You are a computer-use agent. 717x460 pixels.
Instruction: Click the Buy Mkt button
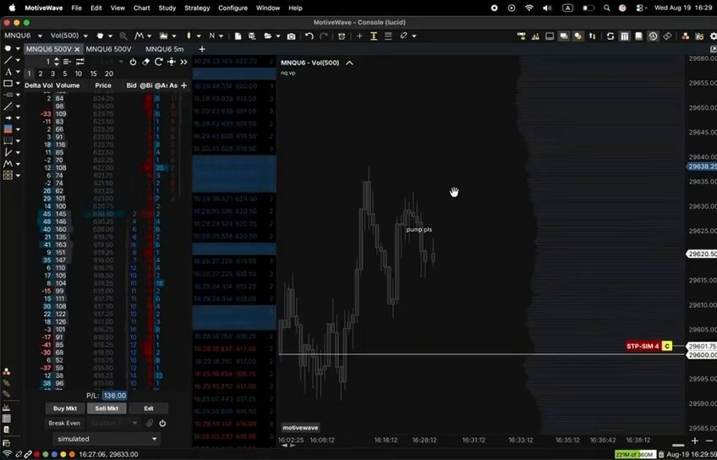(65, 408)
